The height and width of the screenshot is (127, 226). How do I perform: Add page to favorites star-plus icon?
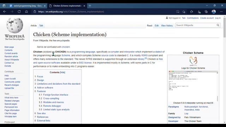(184, 12)
